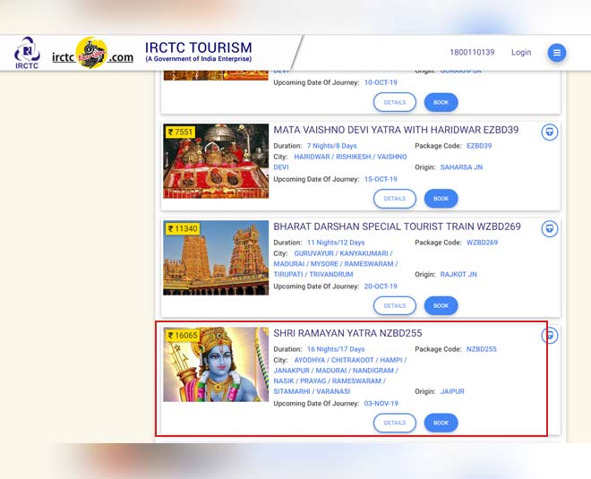This screenshot has height=479, width=591.
Task: Click train icon on Shri Ramayan Yatra card
Action: 550,336
